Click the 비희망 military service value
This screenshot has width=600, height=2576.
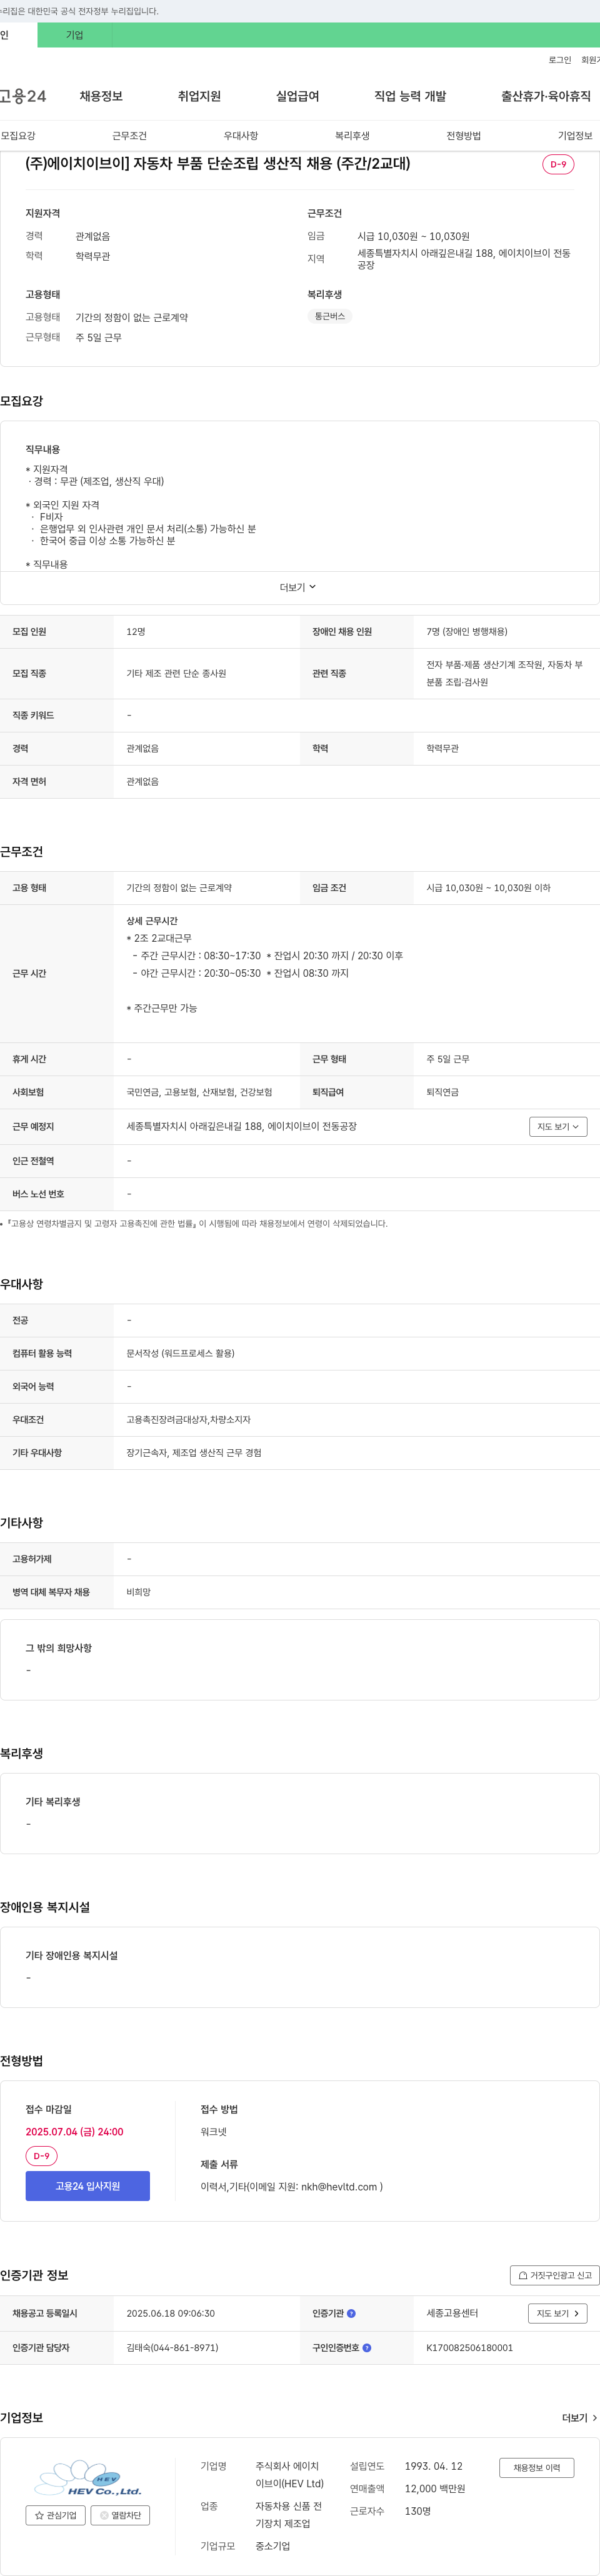point(138,1592)
